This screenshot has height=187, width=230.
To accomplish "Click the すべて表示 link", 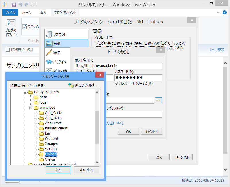I will pos(216,50).
